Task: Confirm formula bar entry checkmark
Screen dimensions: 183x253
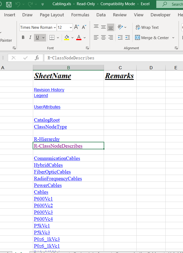Action: tap(25, 58)
